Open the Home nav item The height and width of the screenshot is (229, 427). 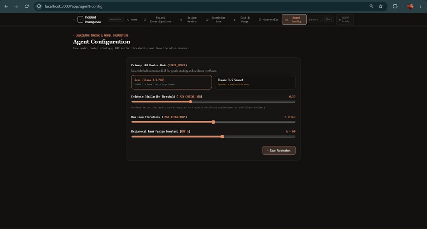click(x=132, y=20)
